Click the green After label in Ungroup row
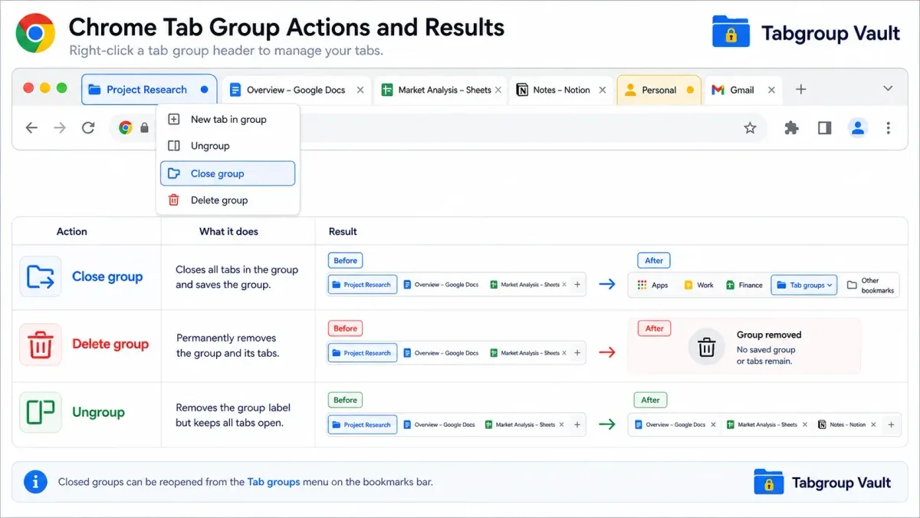Viewport: 920px width, 518px height. click(x=650, y=400)
